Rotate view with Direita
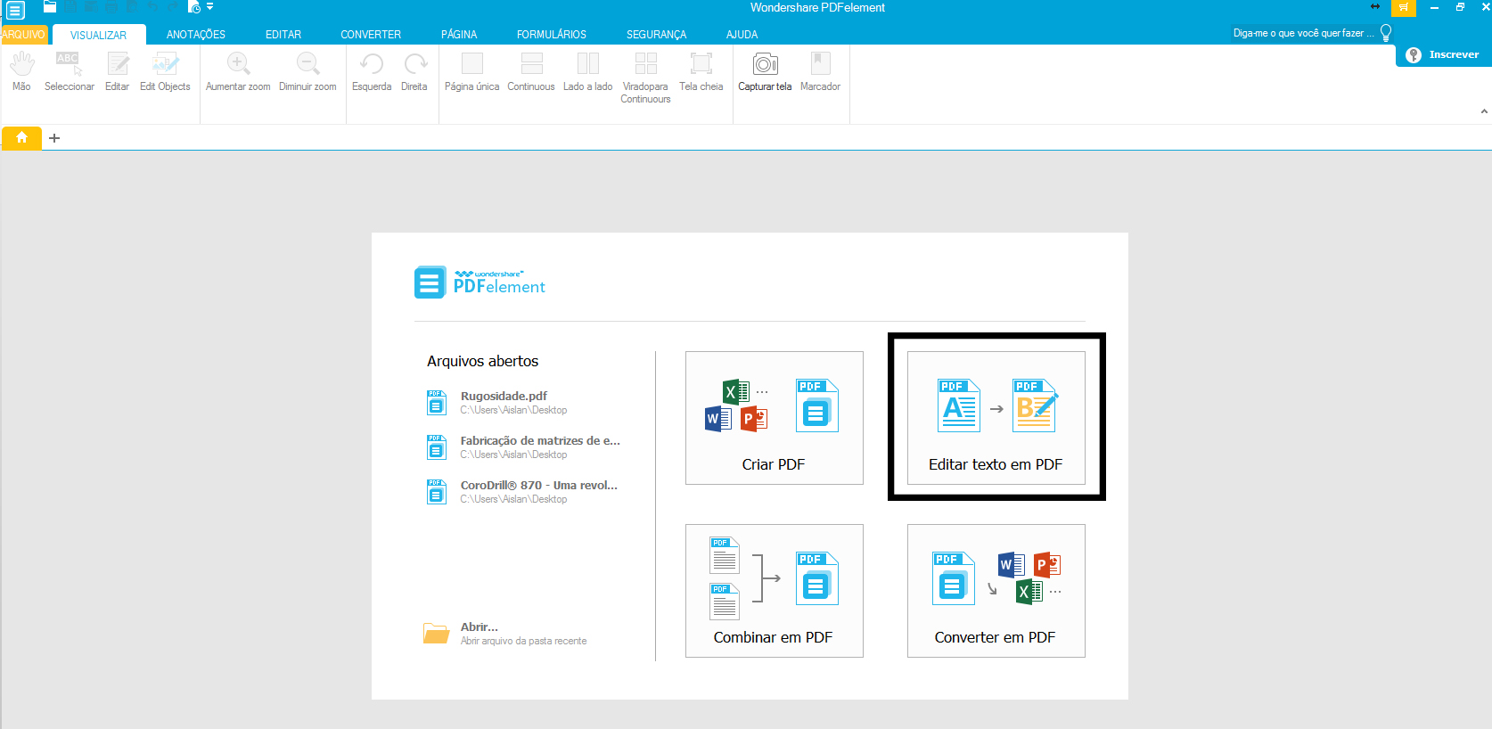Viewport: 1492px width, 729px height. pos(414,71)
